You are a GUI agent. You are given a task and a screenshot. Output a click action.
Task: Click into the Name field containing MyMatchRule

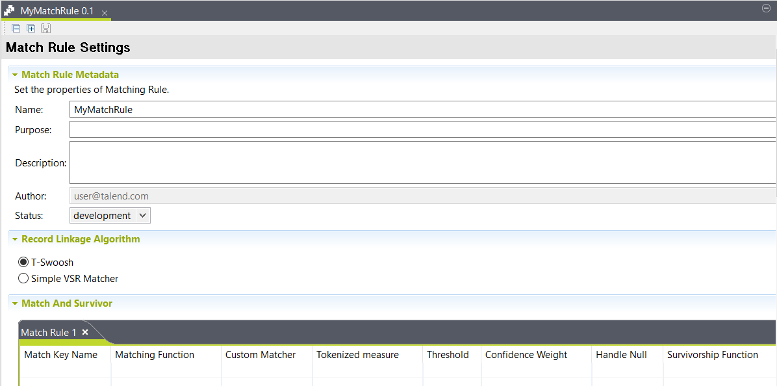[423, 110]
